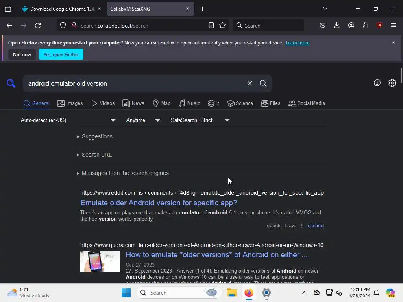Screen dimensions: 403x302
Task: Switch to Videos category
Action: 103,103
